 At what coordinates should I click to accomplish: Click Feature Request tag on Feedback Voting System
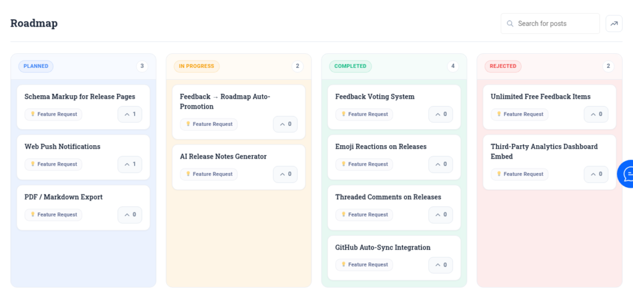pyautogui.click(x=364, y=114)
